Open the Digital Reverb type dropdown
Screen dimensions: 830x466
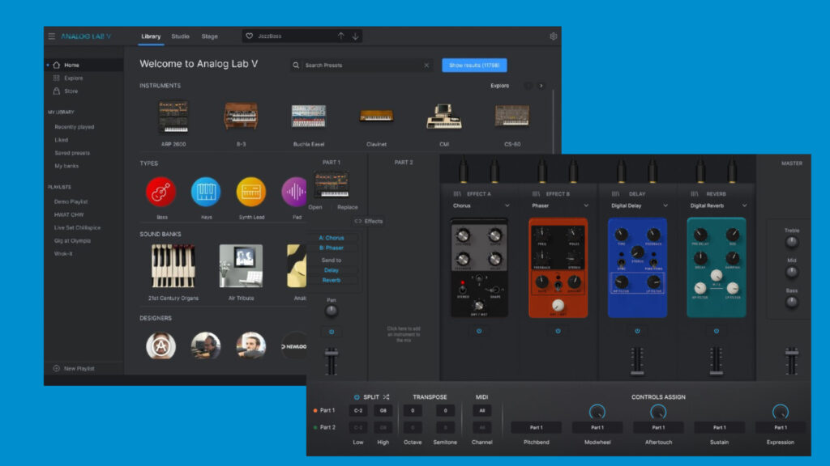(x=744, y=205)
